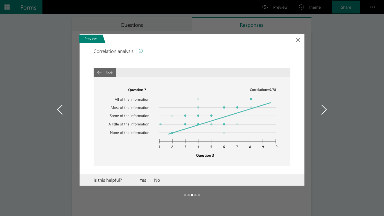This screenshot has height=216, width=384.
Task: Open the more options ellipsis menu
Action: click(373, 7)
